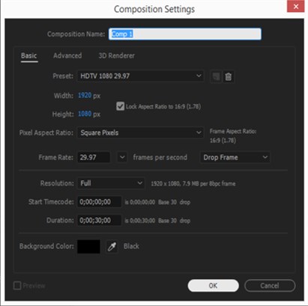
Task: Open the Drop Frame dropdown
Action: pos(235,157)
